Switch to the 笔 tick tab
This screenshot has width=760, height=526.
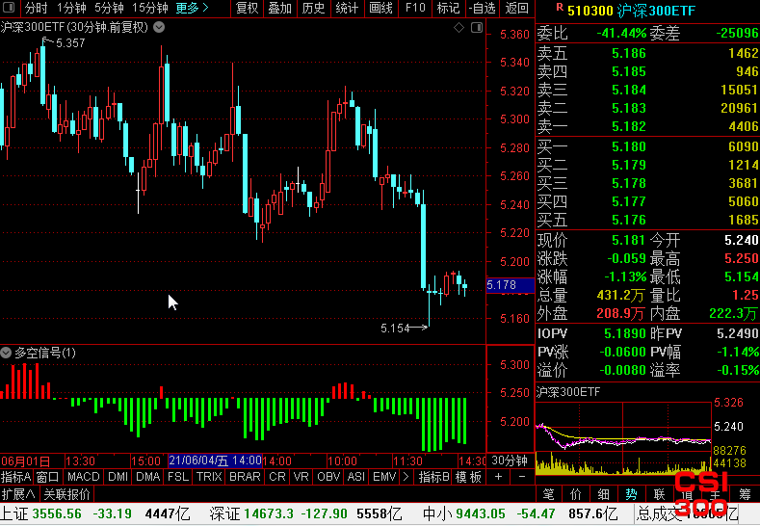tap(548, 494)
